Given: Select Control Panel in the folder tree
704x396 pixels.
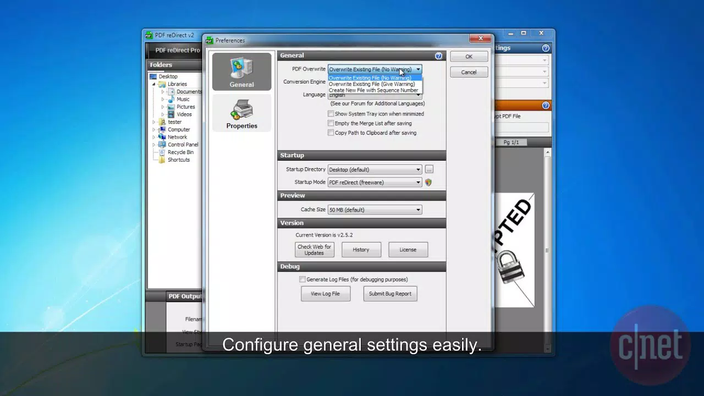Looking at the screenshot, I should coord(183,145).
